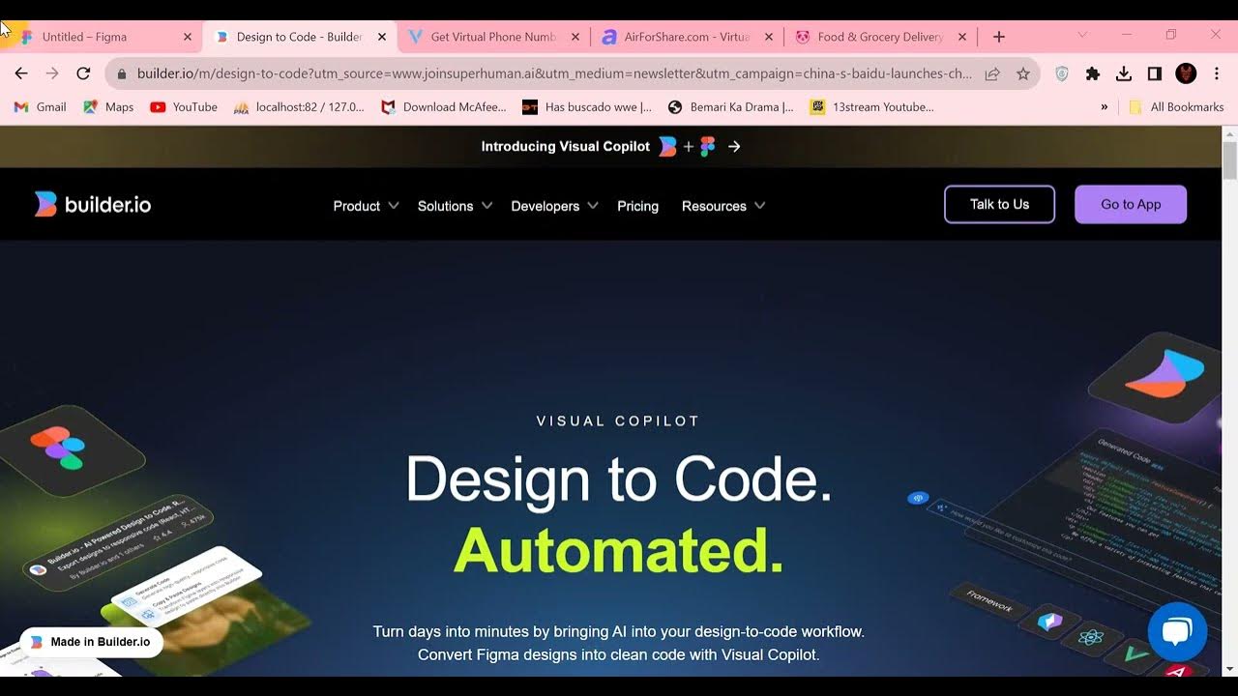1238x696 pixels.
Task: Click the share page icon in address bar
Action: [992, 73]
